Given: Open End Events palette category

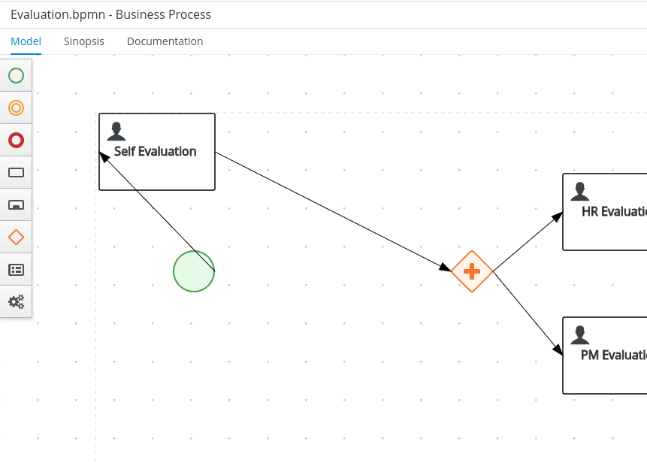Looking at the screenshot, I should [x=16, y=140].
